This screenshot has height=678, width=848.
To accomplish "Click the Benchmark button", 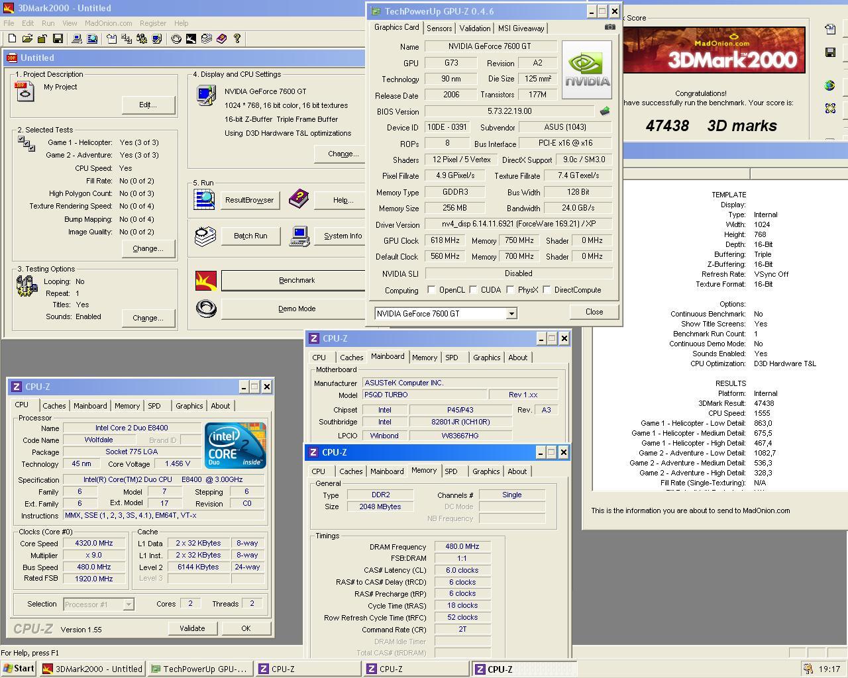I will pyautogui.click(x=293, y=280).
